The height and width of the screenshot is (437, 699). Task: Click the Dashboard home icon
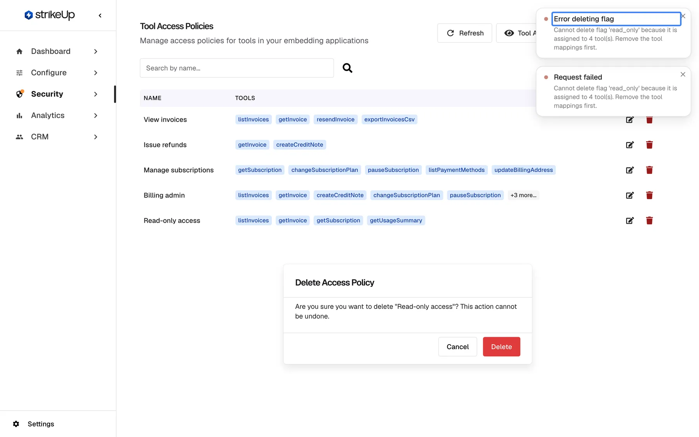point(19,51)
